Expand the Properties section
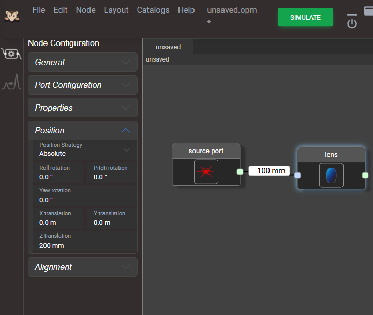Image resolution: width=373 pixels, height=315 pixels. [83, 108]
